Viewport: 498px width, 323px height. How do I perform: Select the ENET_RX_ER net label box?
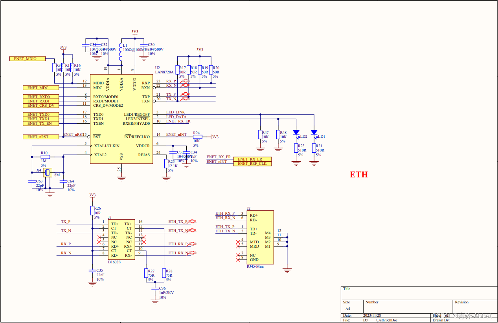[x=253, y=159]
